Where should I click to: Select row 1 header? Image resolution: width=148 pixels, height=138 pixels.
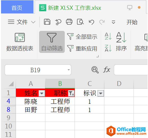pyautogui.click(x=8, y=93)
